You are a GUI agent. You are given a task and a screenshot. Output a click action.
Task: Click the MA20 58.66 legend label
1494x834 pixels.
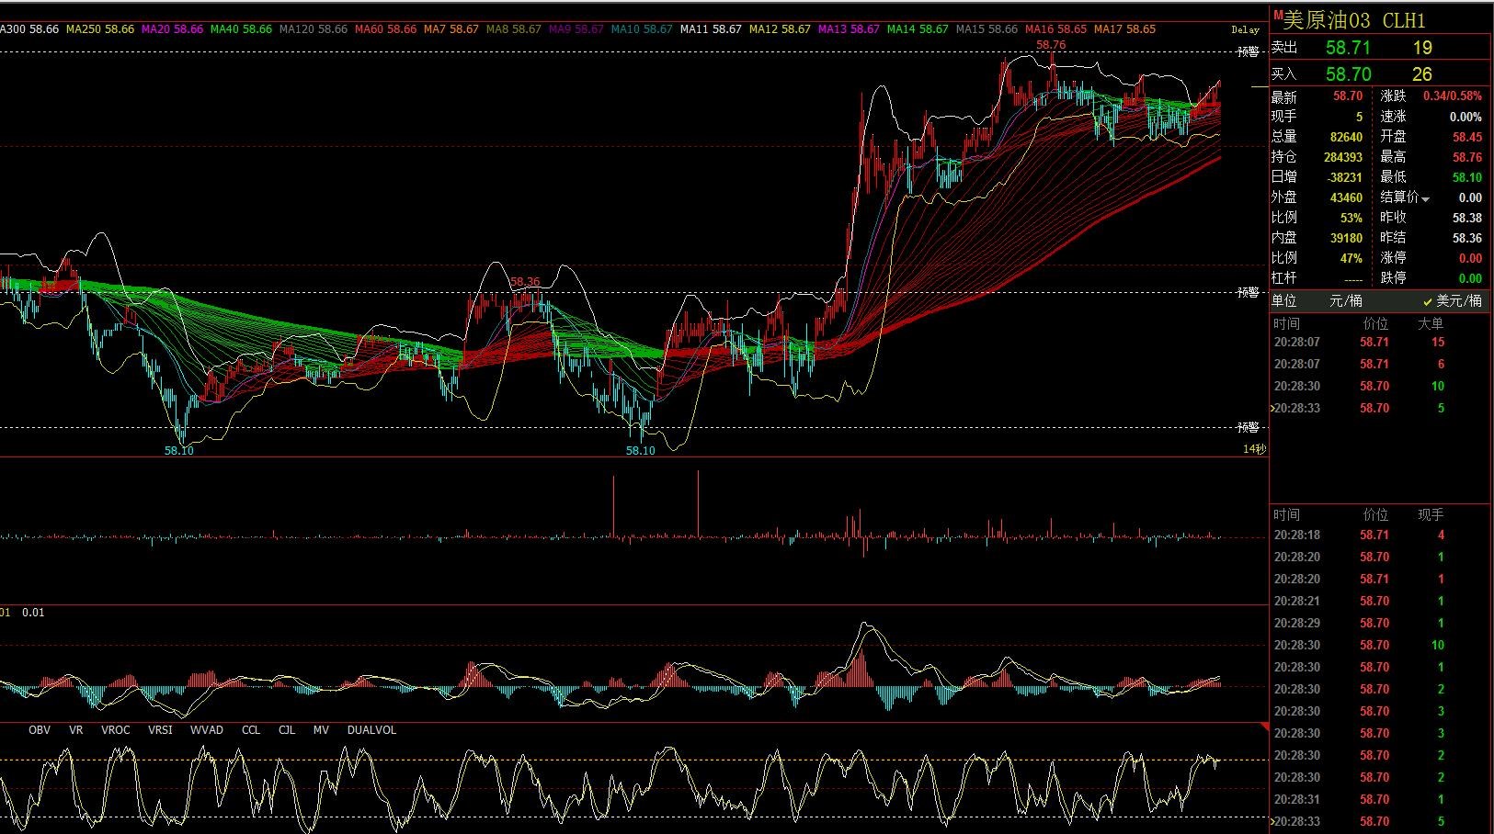click(x=172, y=29)
